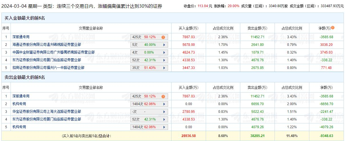Open 中国中金财富广州番禺桥南路营业部 link

[x=53, y=52]
